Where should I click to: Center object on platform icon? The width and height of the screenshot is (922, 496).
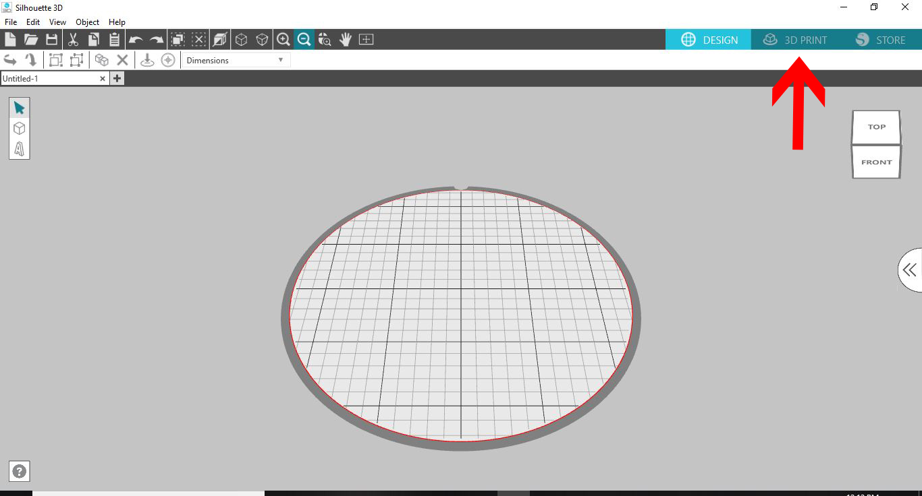pyautogui.click(x=168, y=60)
